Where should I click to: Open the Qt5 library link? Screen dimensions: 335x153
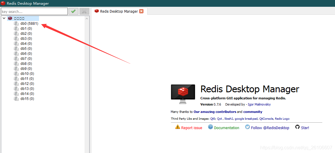click(213, 119)
